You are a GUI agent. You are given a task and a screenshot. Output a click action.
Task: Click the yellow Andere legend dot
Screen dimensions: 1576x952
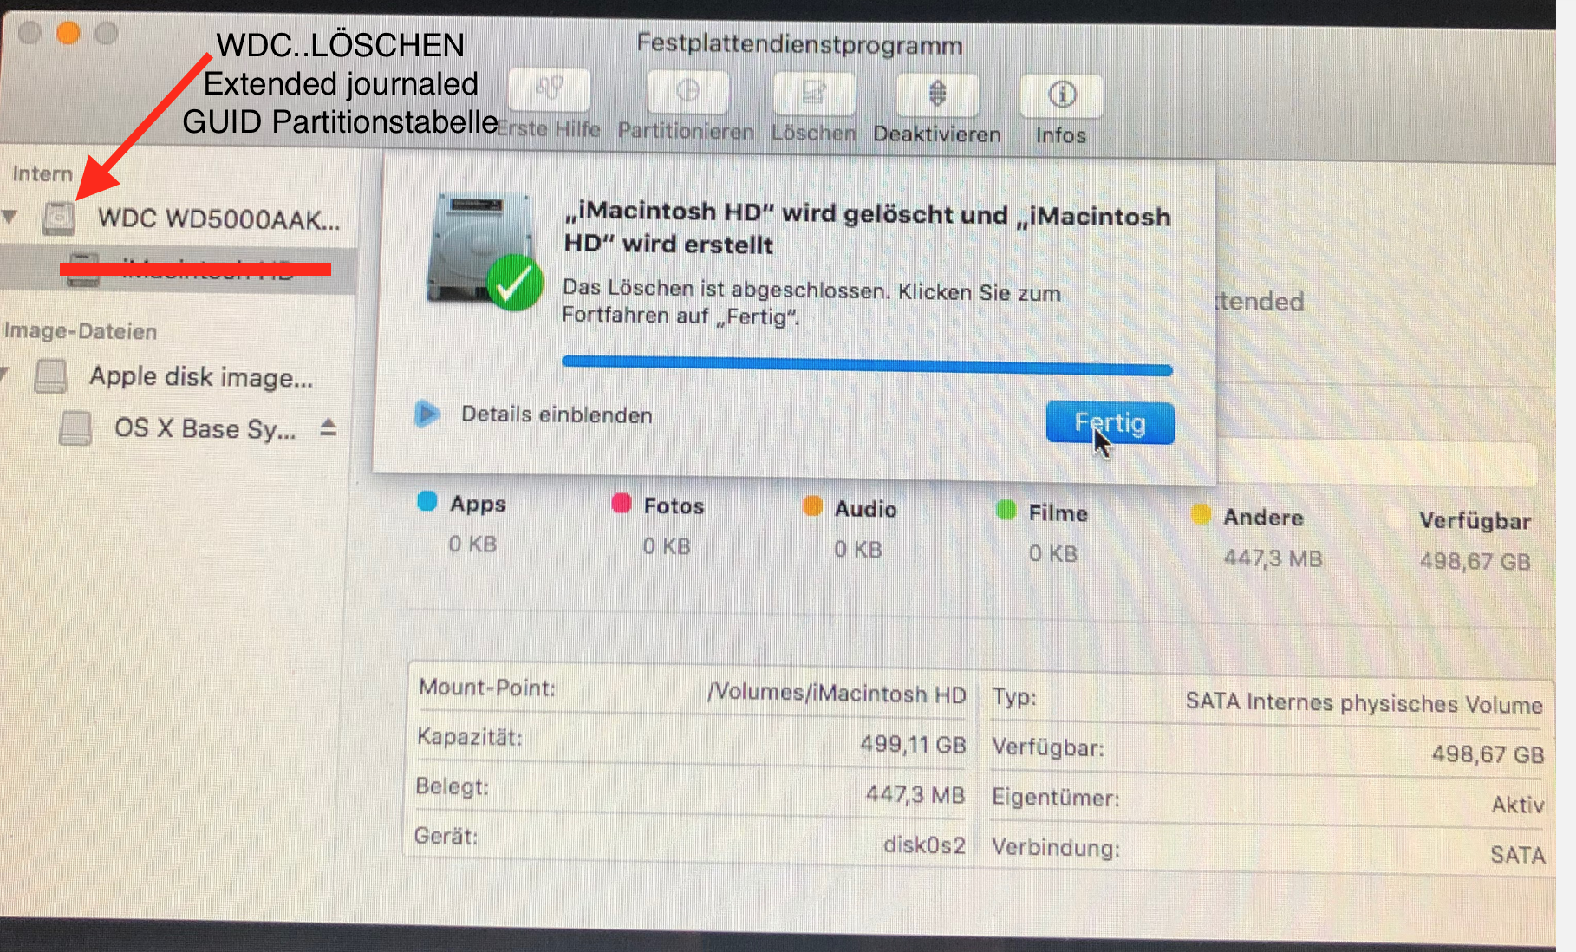1201,515
